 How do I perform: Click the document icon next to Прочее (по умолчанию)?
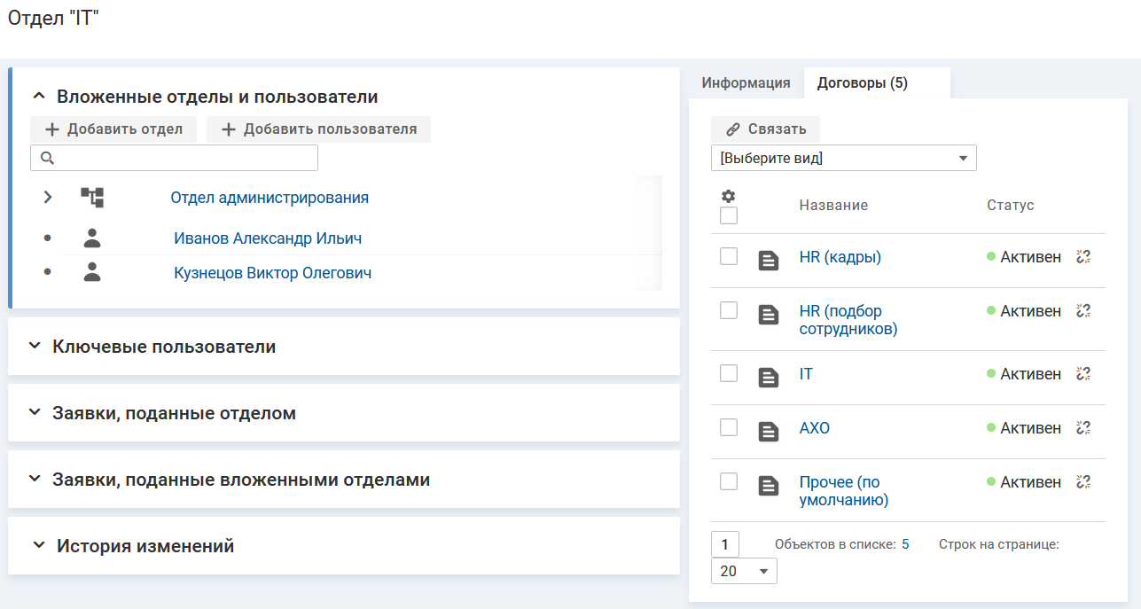pyautogui.click(x=769, y=486)
